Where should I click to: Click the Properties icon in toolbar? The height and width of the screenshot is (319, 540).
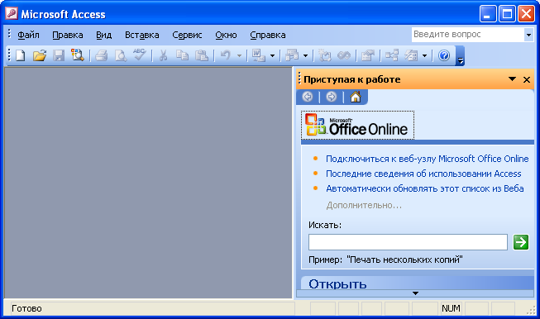tap(367, 55)
